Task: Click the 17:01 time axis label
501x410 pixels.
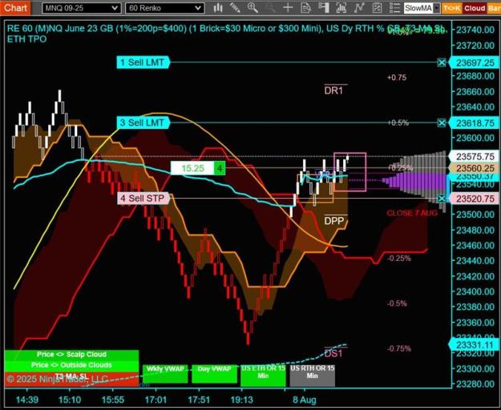Action: 156,400
